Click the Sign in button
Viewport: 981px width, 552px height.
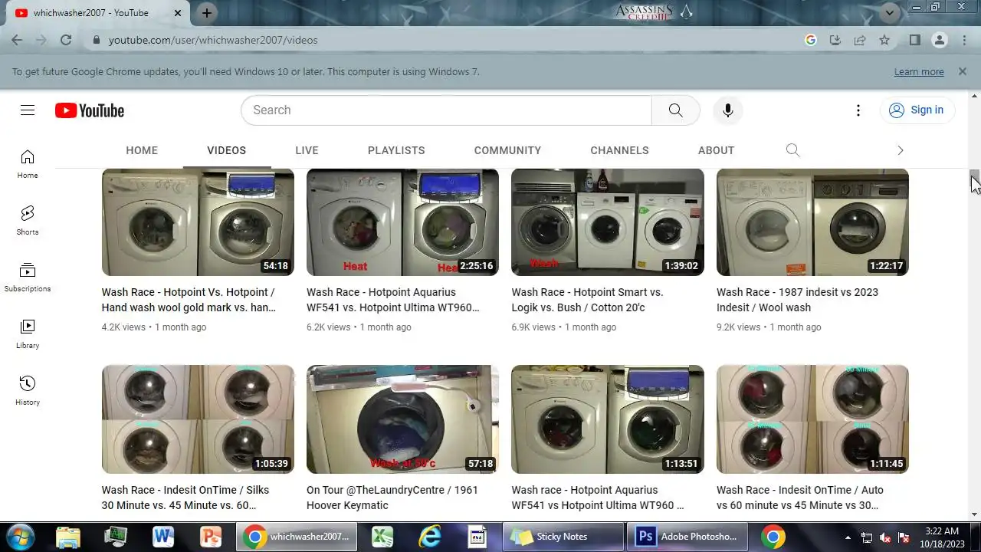917,110
